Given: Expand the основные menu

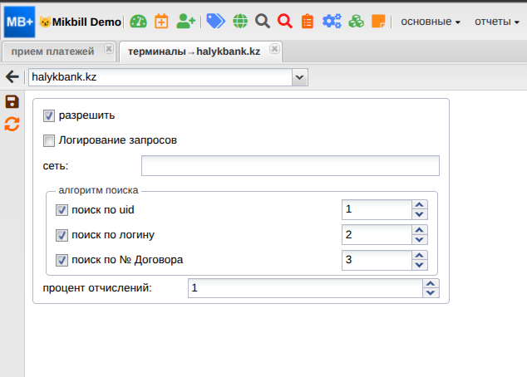Looking at the screenshot, I should pos(431,22).
